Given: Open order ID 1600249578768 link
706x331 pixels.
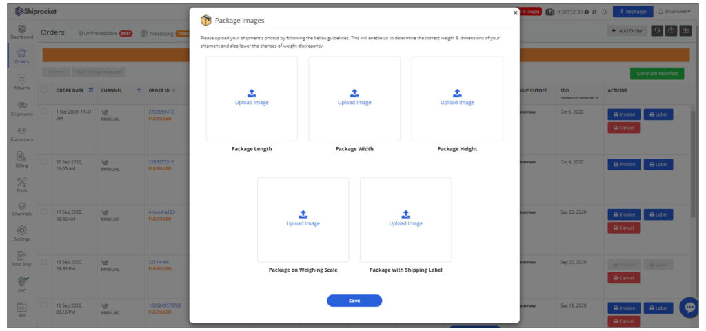Looking at the screenshot, I should [165, 305].
